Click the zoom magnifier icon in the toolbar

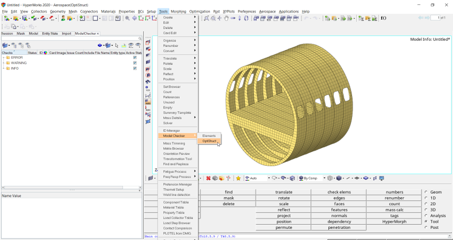tap(127, 18)
